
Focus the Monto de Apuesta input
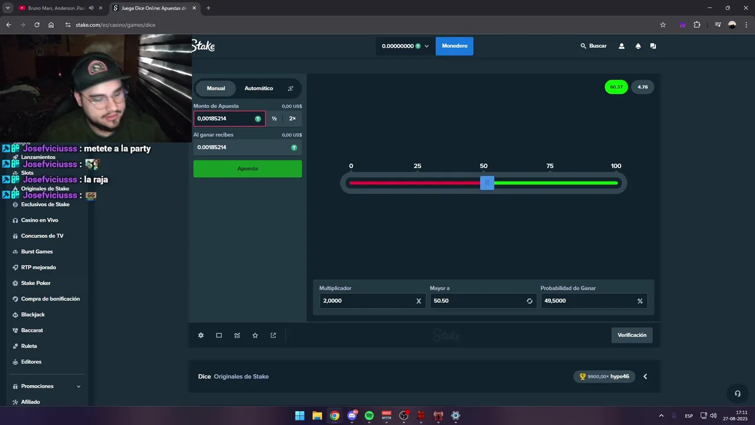(229, 119)
